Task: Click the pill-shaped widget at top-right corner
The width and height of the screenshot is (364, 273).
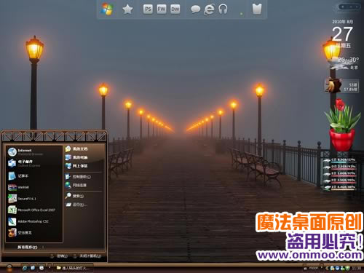Action: point(350,7)
